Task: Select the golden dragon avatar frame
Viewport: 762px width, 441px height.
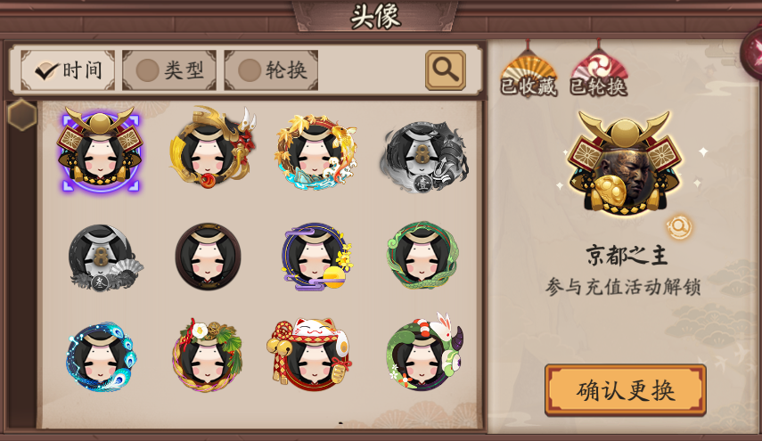Action: coord(212,148)
